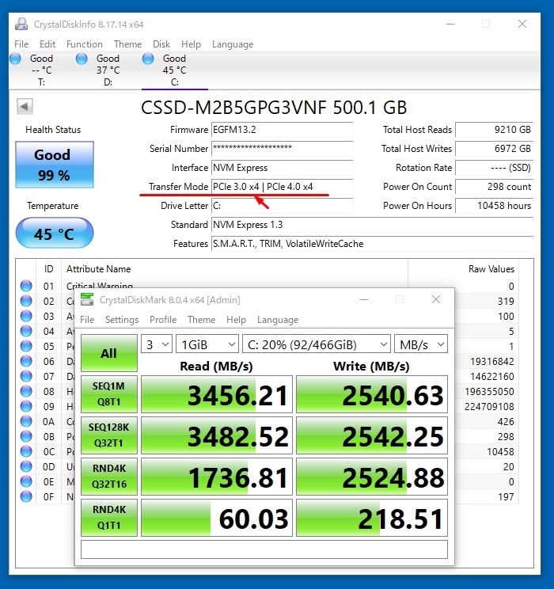Click the back arrow disk navigation button

pos(25,107)
